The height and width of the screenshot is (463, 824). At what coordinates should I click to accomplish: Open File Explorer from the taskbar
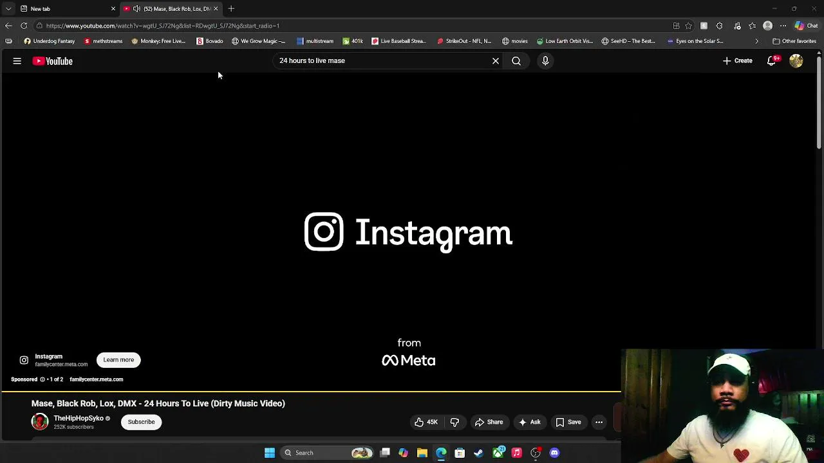422,453
